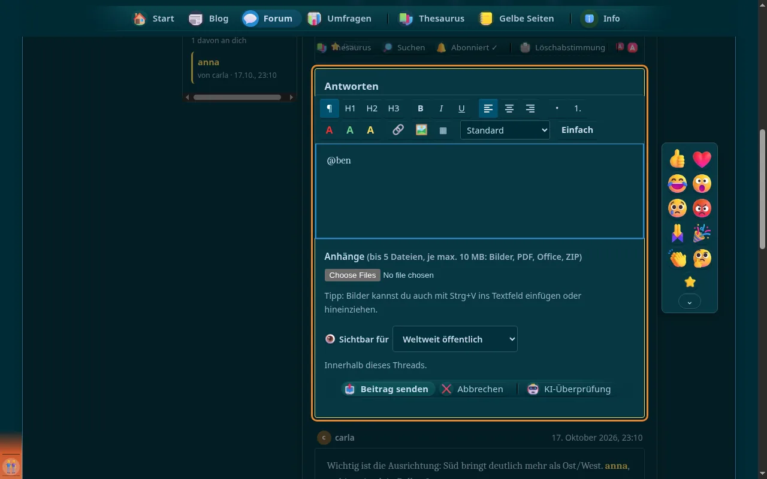Apply red text color
Screen dimensions: 767x479
tap(329, 130)
